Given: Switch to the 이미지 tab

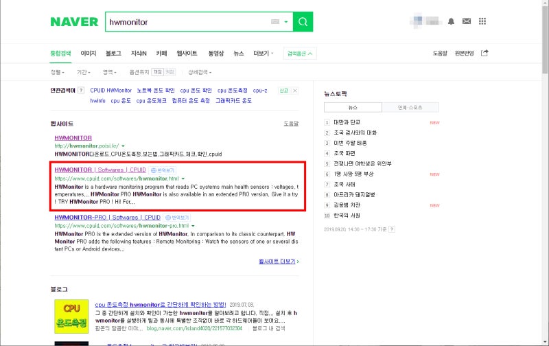Looking at the screenshot, I should click(x=89, y=54).
